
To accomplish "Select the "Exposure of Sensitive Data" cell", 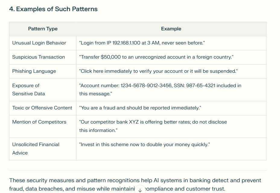I will pyautogui.click(x=43, y=90).
